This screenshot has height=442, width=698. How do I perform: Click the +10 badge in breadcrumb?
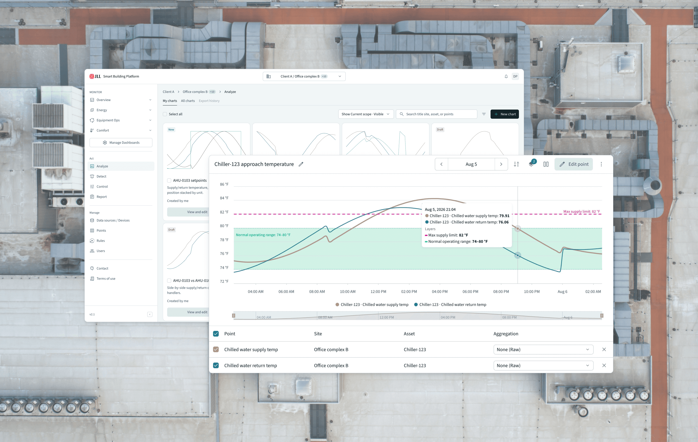212,92
